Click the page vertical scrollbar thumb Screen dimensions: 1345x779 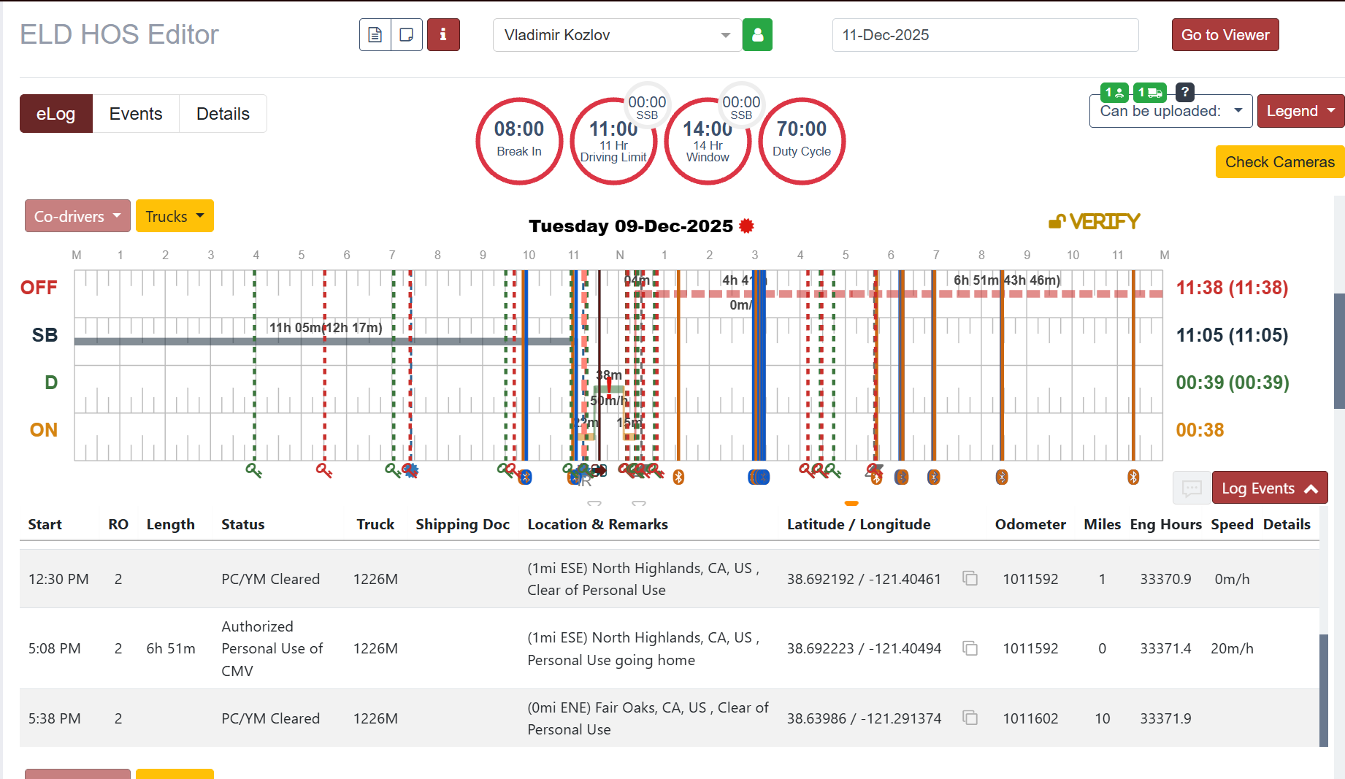click(1339, 350)
